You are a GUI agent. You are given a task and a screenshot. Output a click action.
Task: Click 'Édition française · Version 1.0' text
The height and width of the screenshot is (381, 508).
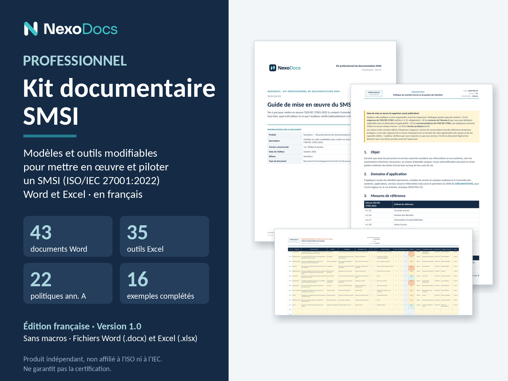[82, 326]
